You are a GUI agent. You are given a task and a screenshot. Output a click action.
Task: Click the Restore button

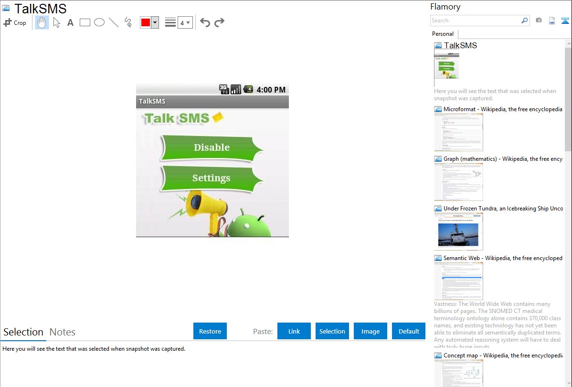pos(210,331)
